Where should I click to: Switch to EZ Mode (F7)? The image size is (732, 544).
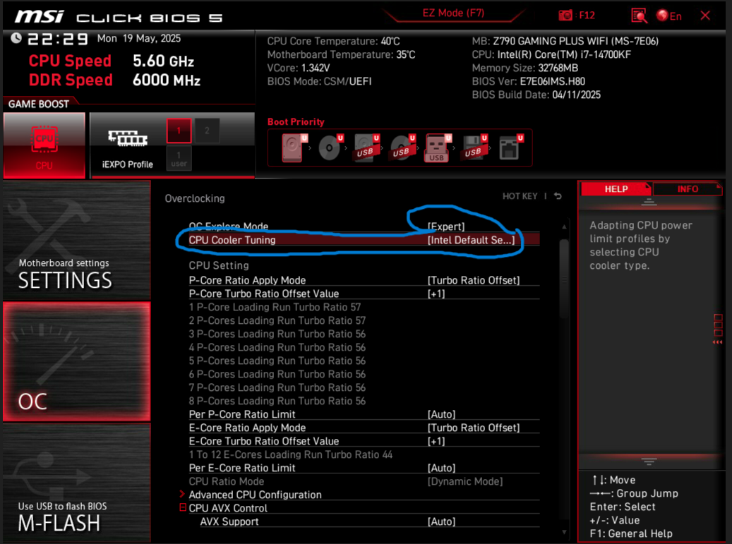pos(453,13)
